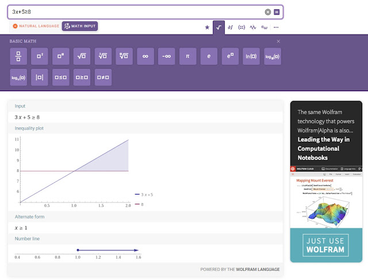Select the basic math square-root tab
The image size is (368, 280).
pos(218,28)
